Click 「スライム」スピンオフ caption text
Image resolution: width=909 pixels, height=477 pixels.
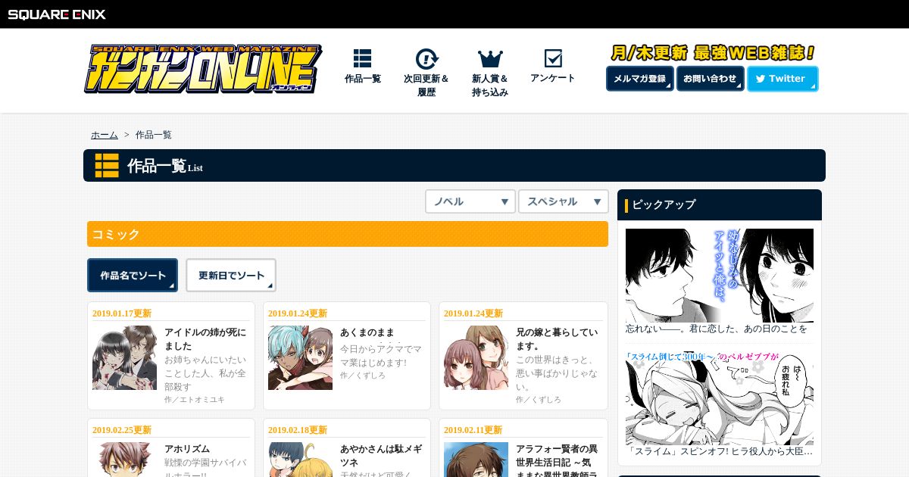click(x=720, y=451)
